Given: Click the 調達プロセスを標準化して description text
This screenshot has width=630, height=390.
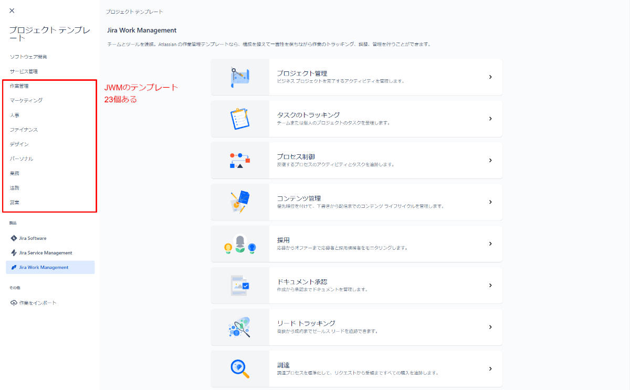Looking at the screenshot, I should coord(358,373).
